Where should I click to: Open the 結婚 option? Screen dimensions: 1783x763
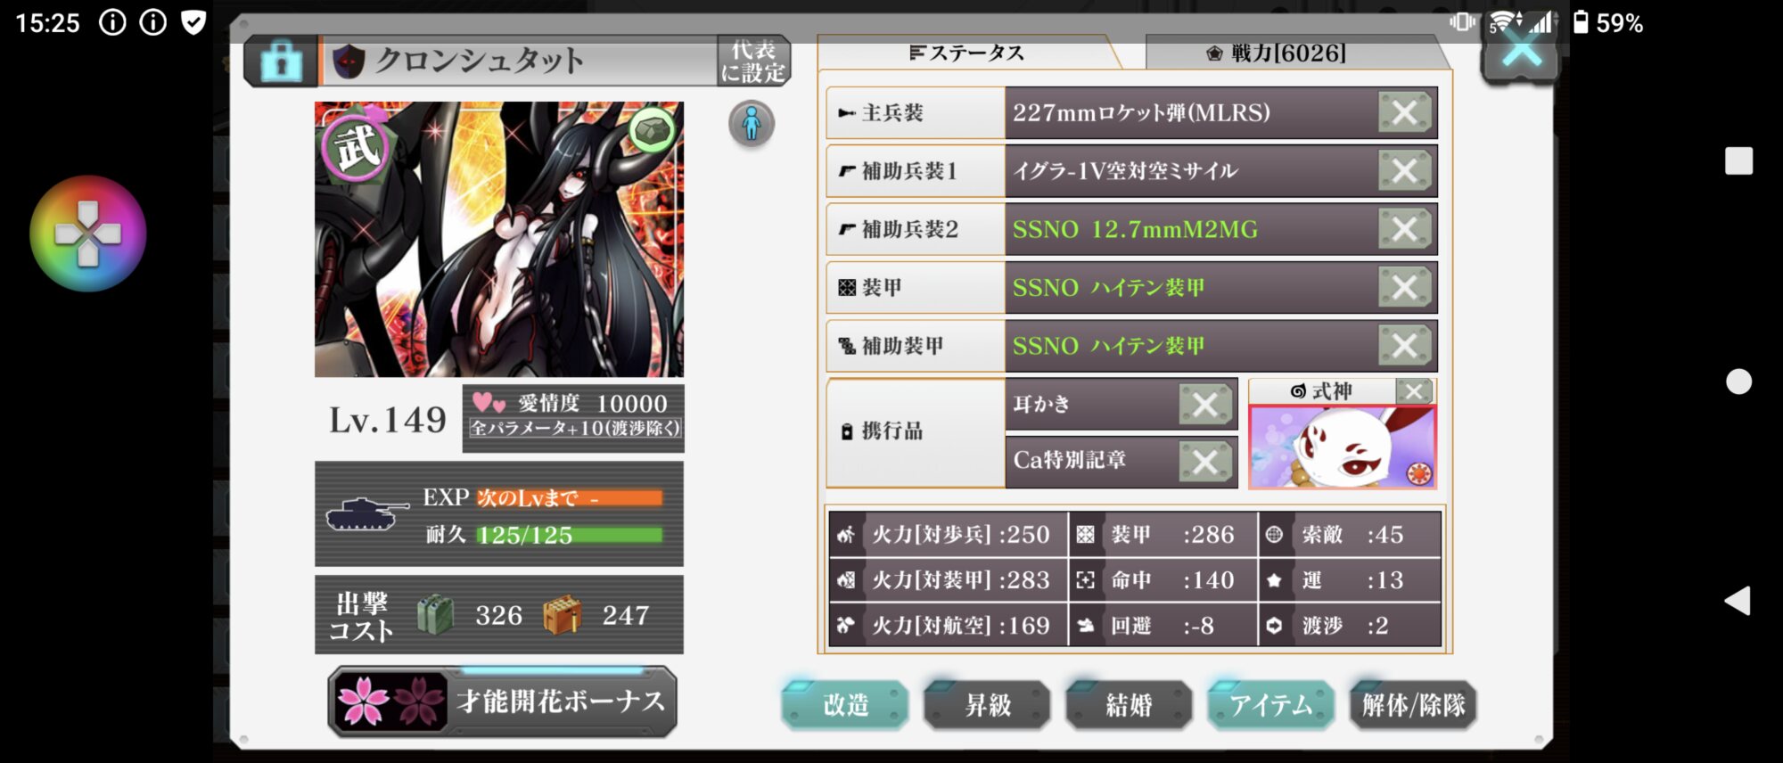point(1129,705)
